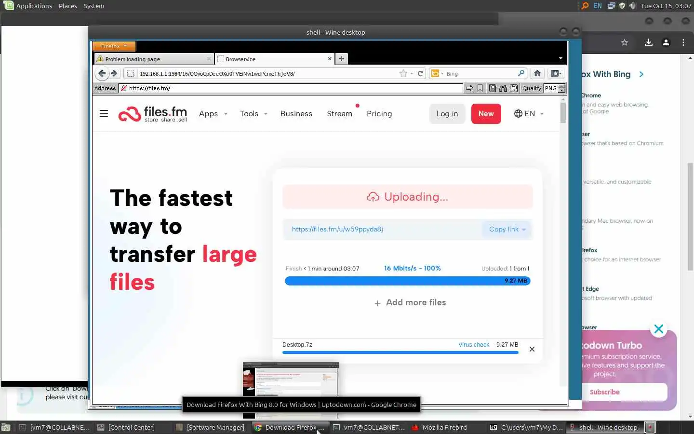This screenshot has width=694, height=434.
Task: Select the Browservice tab
Action: (x=274, y=59)
